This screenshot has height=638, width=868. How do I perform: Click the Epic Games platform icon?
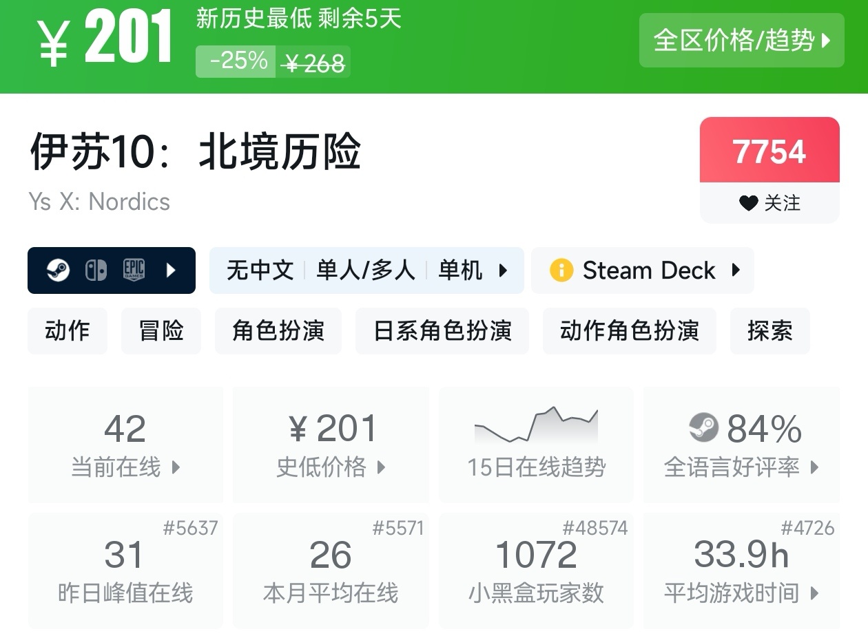tap(134, 270)
